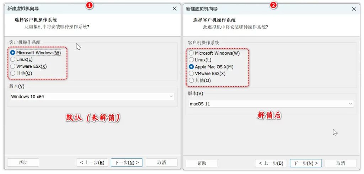The height and width of the screenshot is (174, 364).
Task: Click the macOS 11 dropdown chevron arrow
Action: (350, 104)
